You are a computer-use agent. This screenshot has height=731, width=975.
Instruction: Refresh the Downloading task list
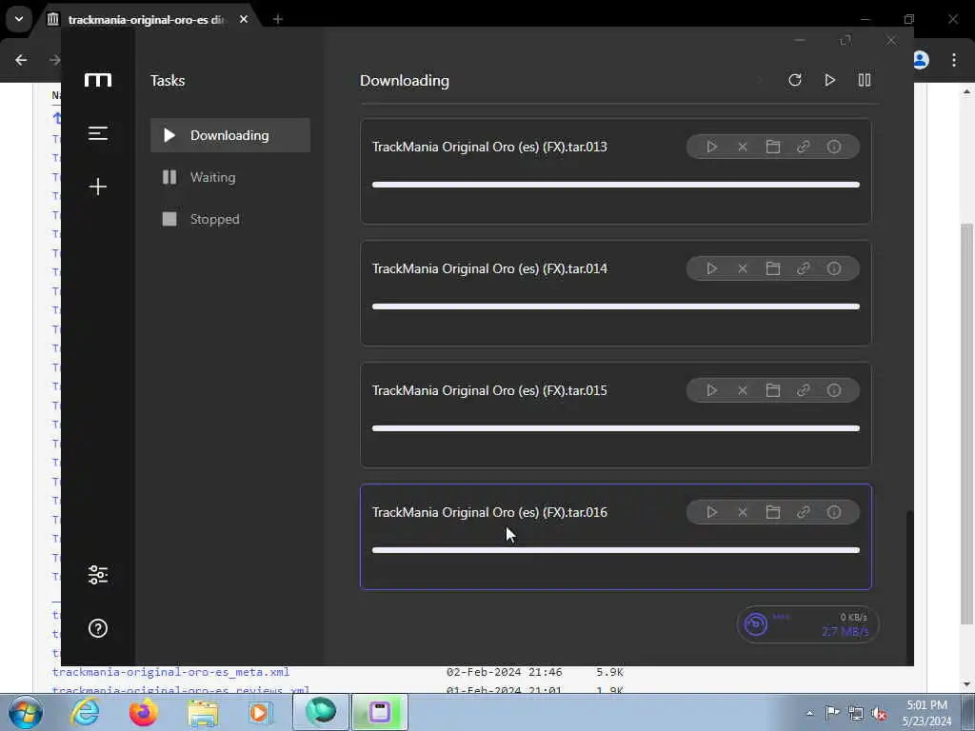pyautogui.click(x=795, y=80)
